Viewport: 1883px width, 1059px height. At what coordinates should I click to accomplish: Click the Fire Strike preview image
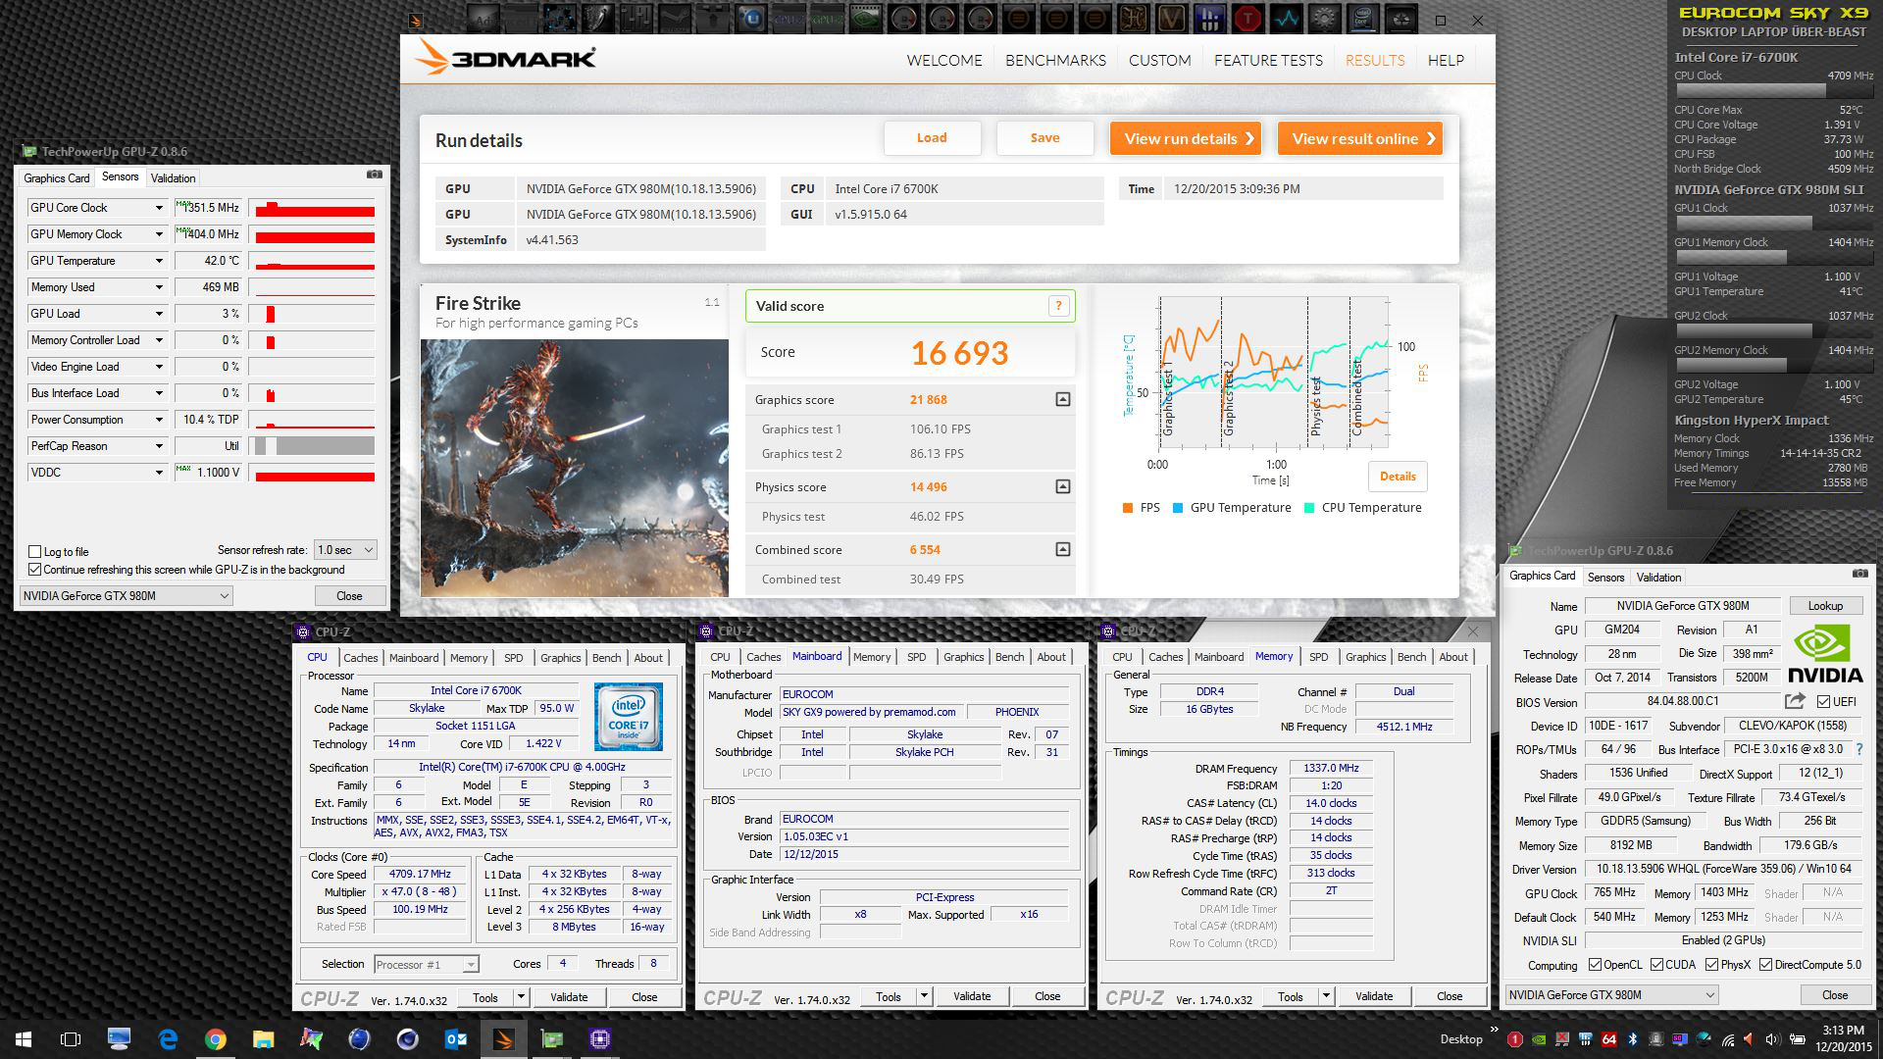[574, 468]
